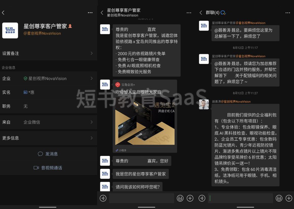Switch to voice input in group chat
The image size is (294, 209).
point(202,198)
